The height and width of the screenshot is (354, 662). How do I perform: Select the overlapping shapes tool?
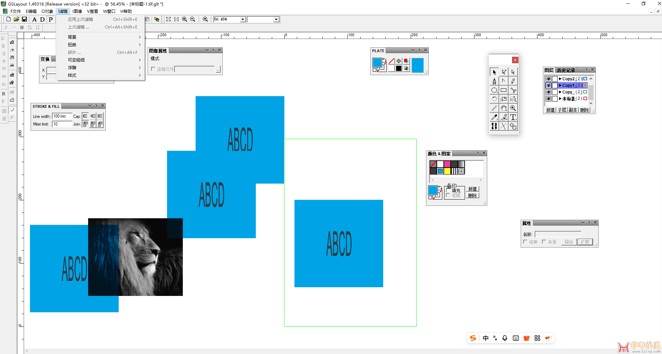point(513,126)
